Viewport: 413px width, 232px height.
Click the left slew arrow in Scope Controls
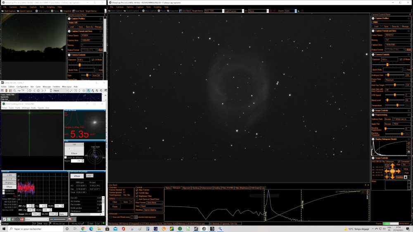click(387, 171)
